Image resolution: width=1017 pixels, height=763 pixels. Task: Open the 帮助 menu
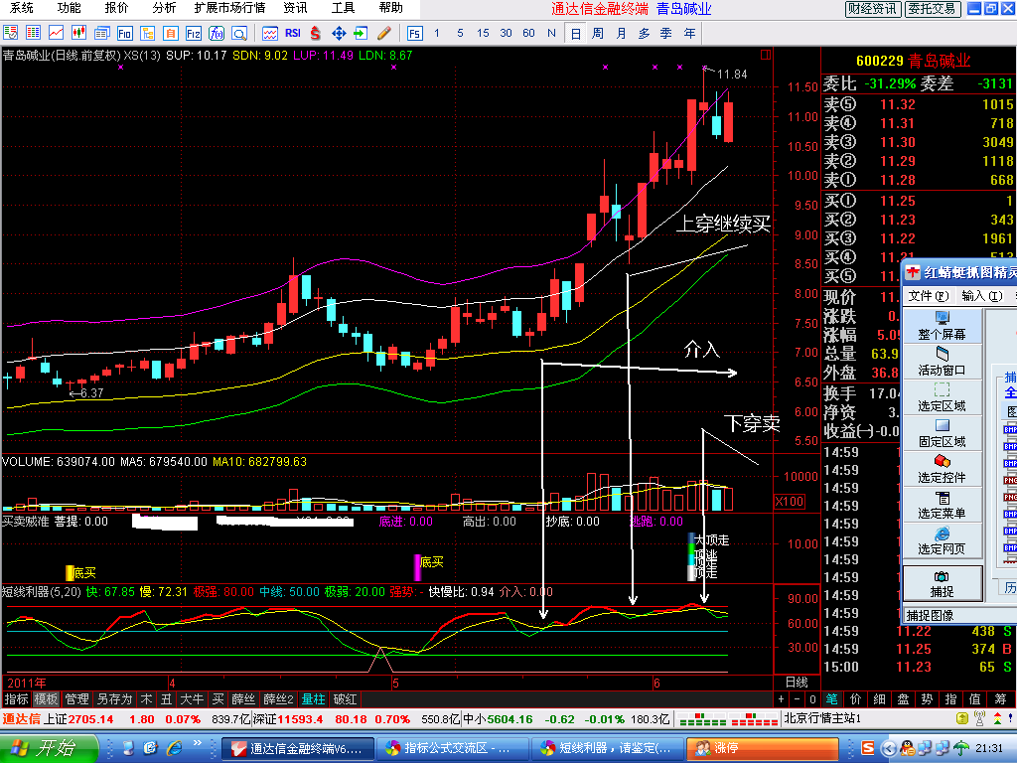pyautogui.click(x=390, y=8)
